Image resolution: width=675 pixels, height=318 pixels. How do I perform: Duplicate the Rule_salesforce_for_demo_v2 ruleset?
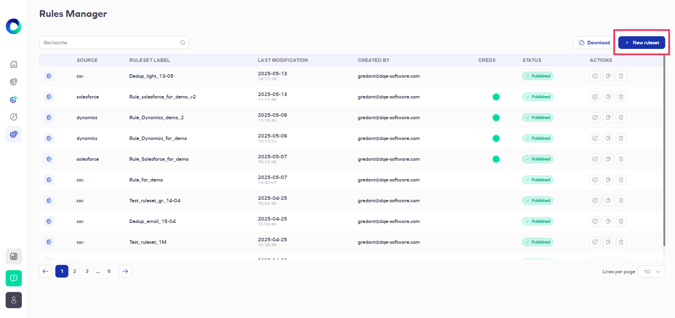(x=608, y=97)
